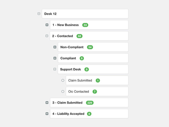Collapse the Desk 12 root node

click(x=39, y=14)
